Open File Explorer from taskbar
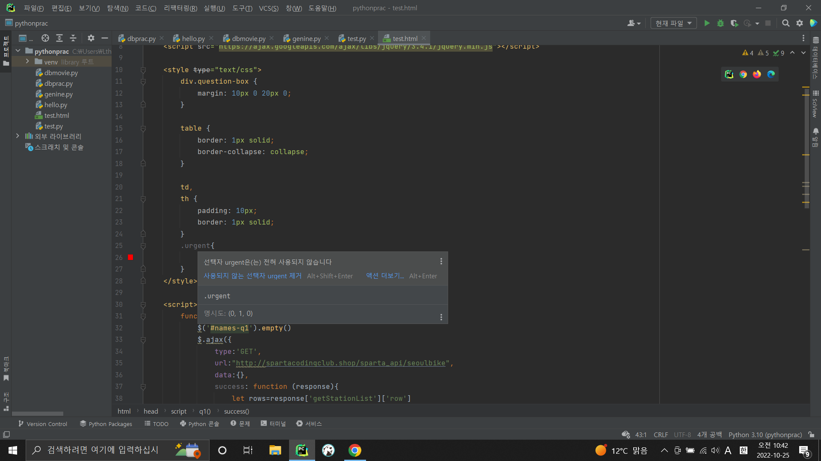Viewport: 821px width, 461px height. (x=275, y=450)
